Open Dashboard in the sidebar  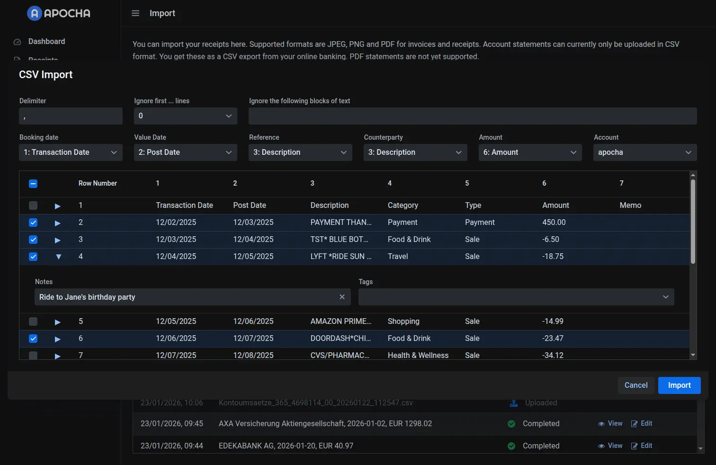pyautogui.click(x=46, y=42)
